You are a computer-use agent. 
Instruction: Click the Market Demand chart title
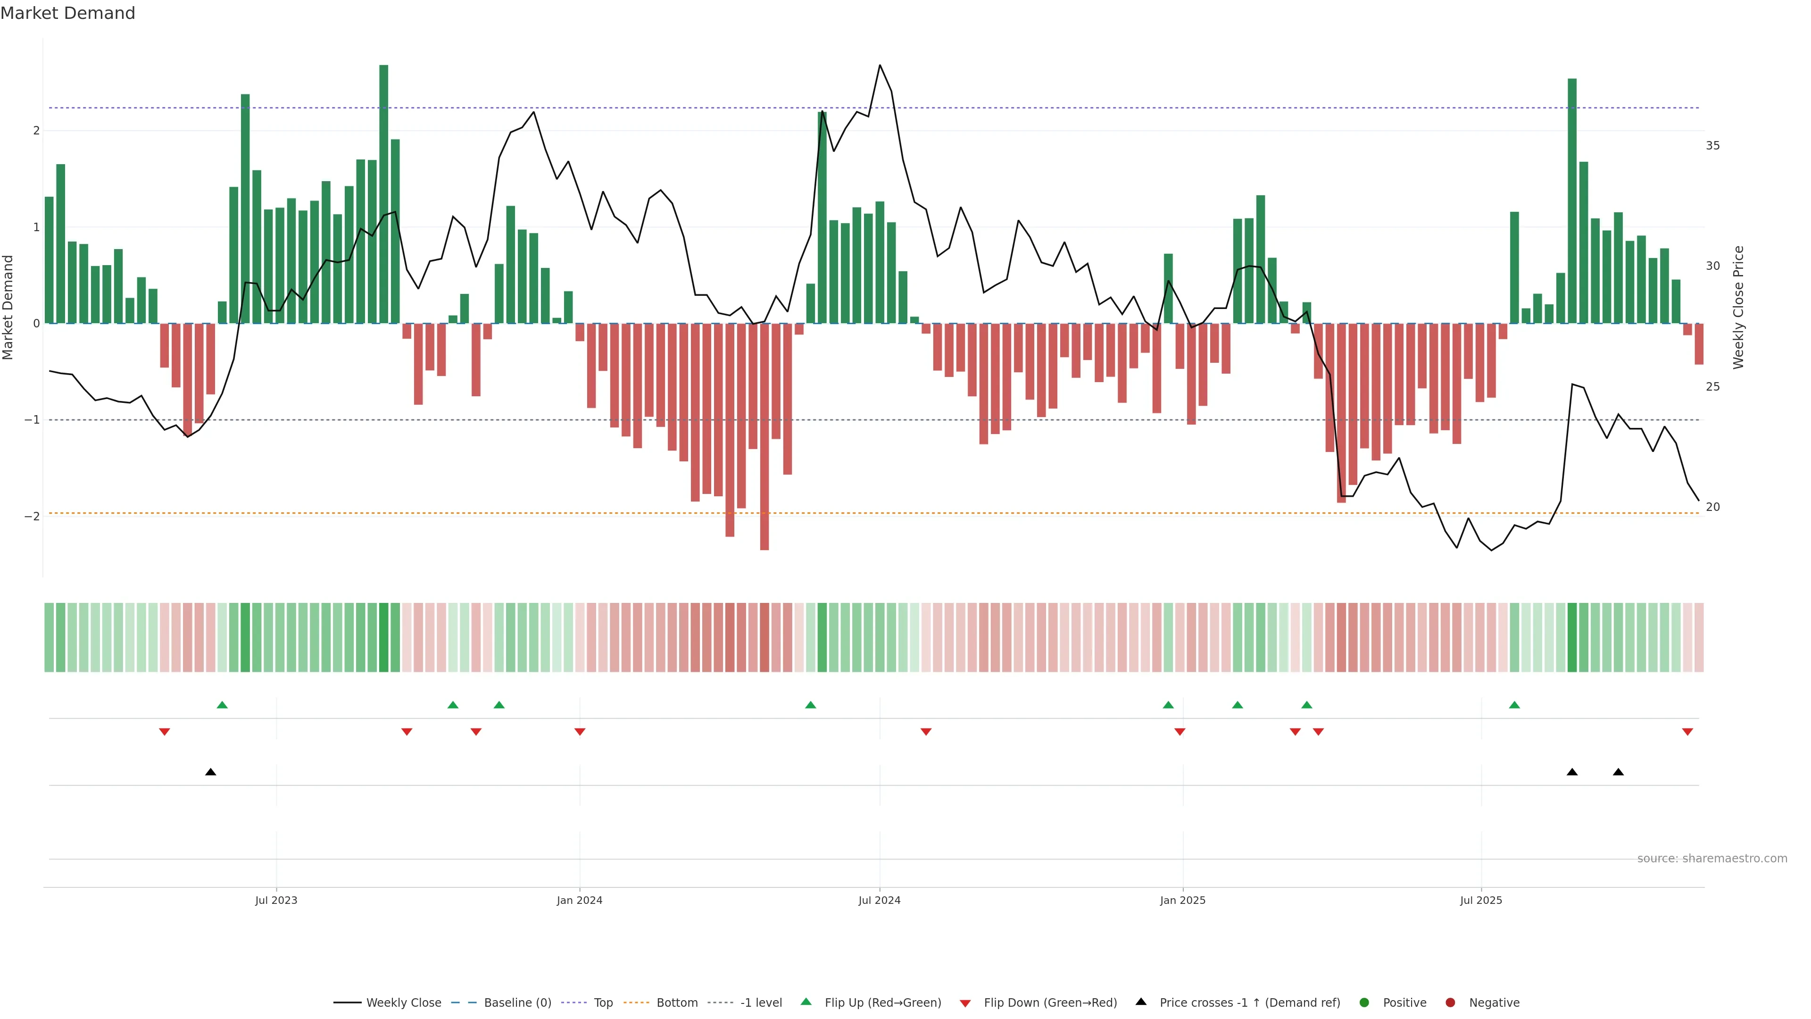[x=67, y=13]
